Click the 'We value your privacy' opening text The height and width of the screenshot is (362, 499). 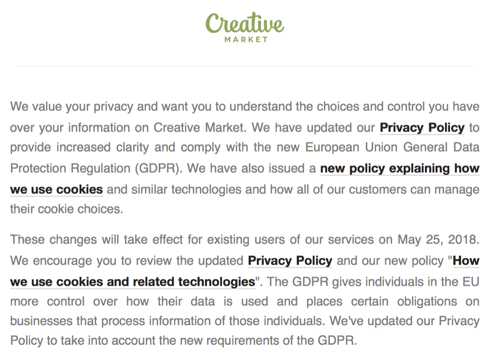tap(72, 106)
